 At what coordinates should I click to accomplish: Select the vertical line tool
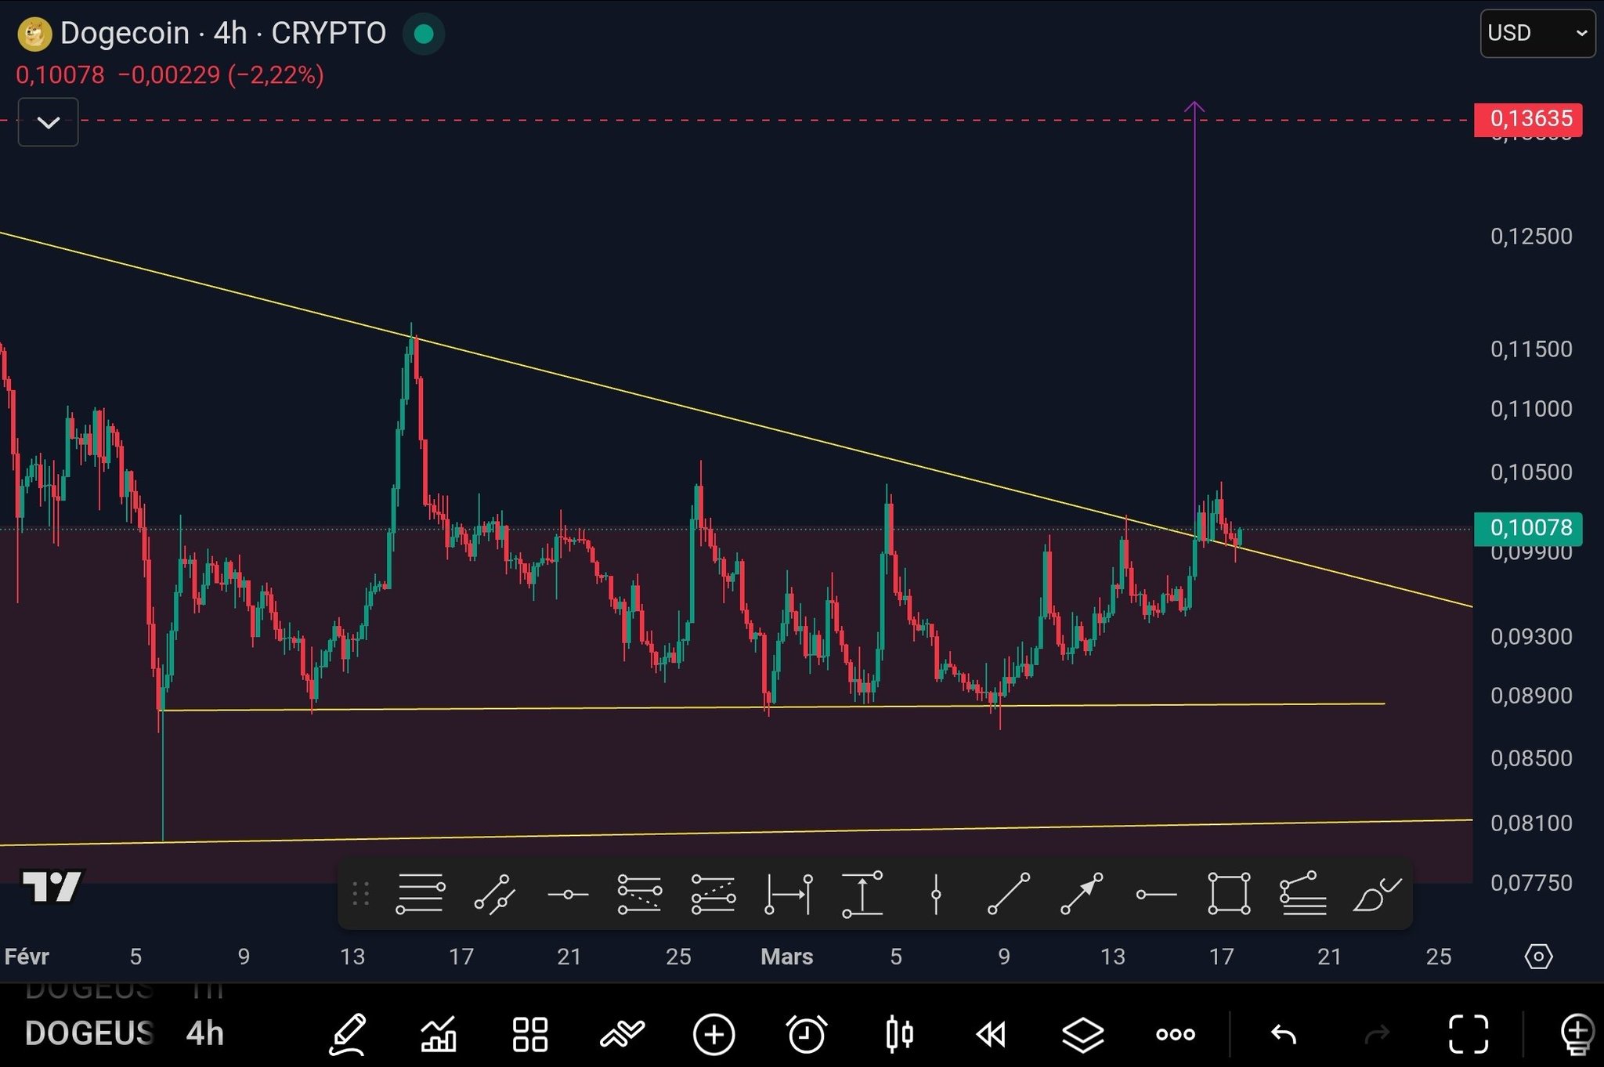click(x=936, y=894)
